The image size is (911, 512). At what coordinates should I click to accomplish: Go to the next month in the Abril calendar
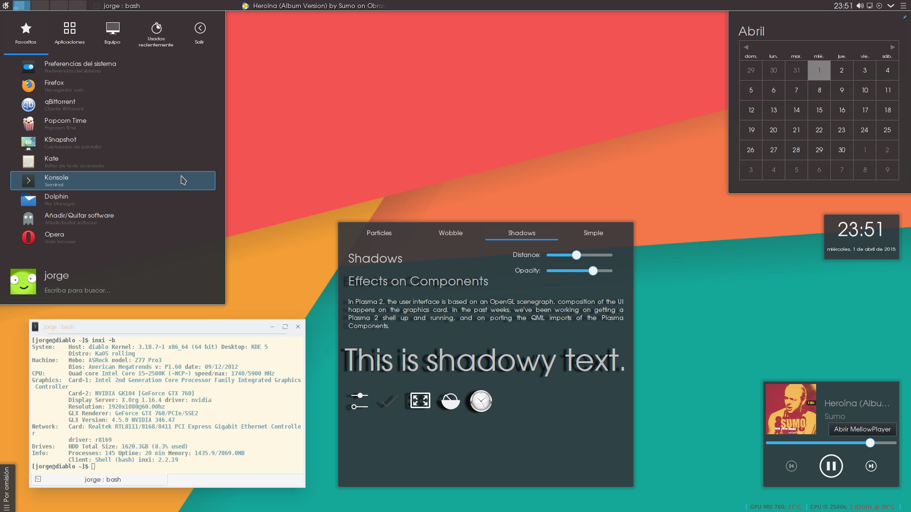pos(892,47)
